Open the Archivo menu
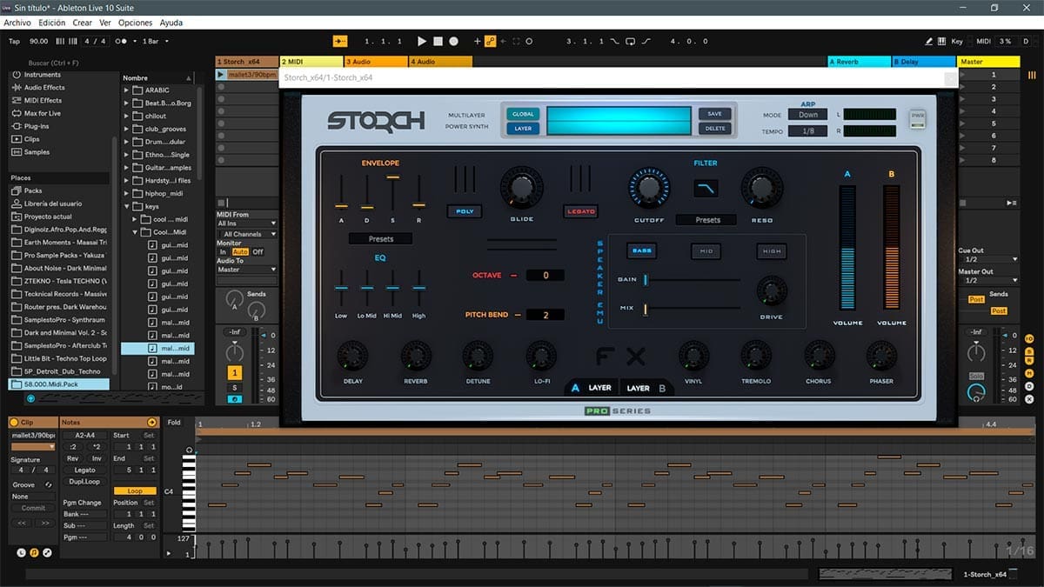The image size is (1044, 587). pos(17,23)
